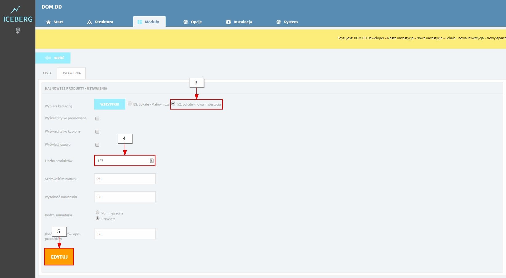Click the Szerokość miniaturki input field
The width and height of the screenshot is (506, 278).
[125, 179]
